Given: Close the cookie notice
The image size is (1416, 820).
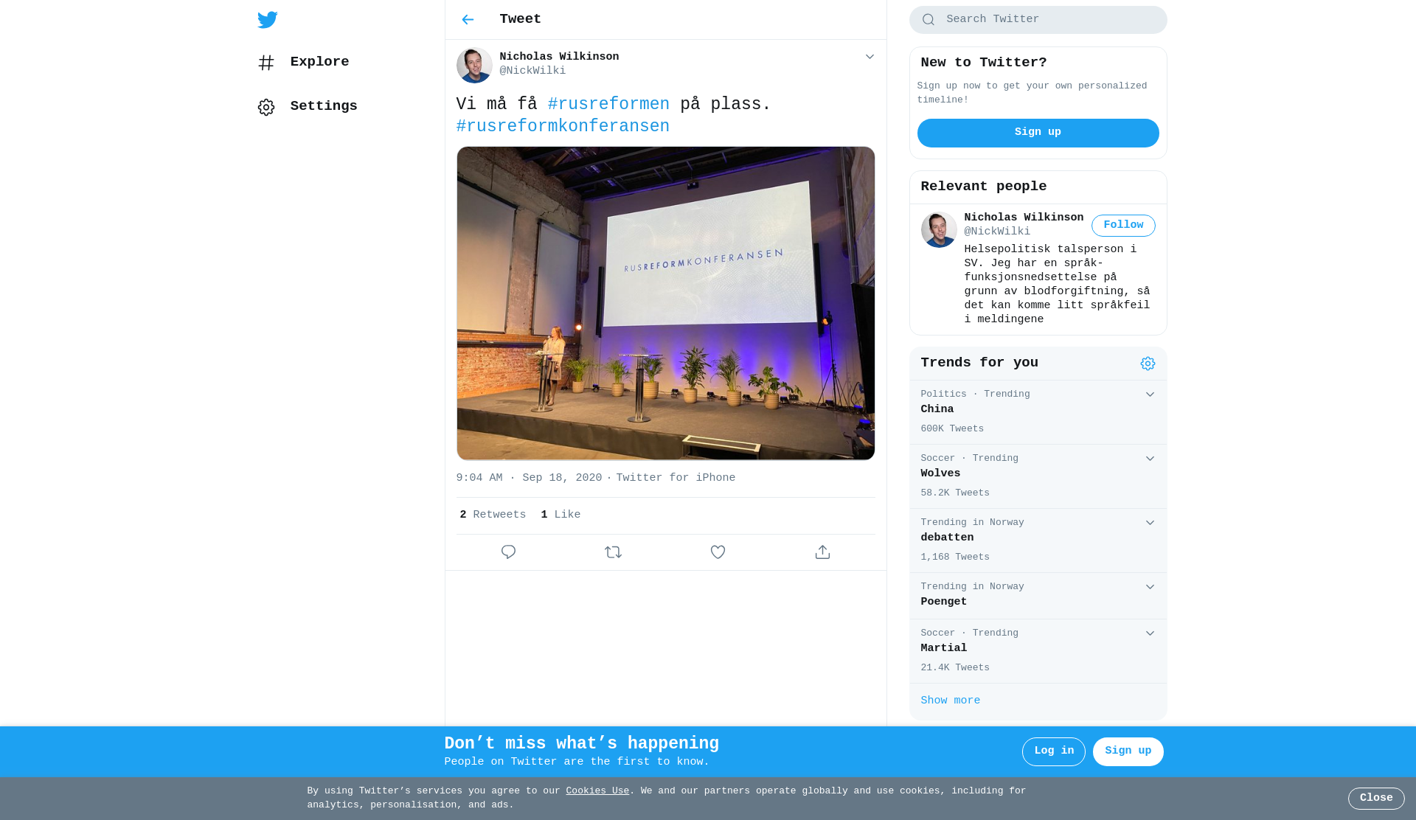Looking at the screenshot, I should [x=1376, y=799].
